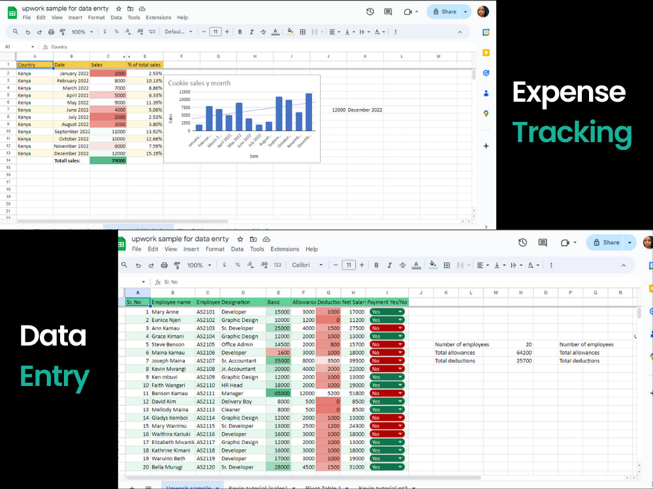Toggle strikethrough in bottom window toolbar
The image size is (653, 489).
(x=402, y=265)
